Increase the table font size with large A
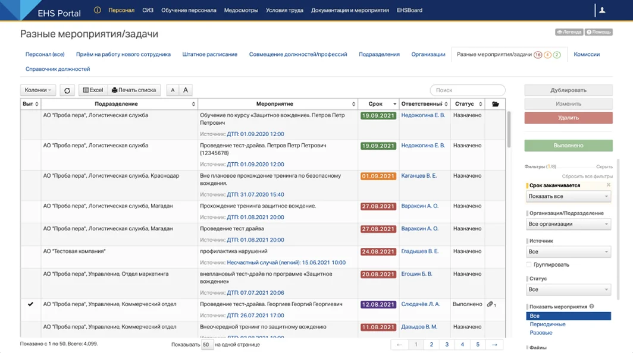 [185, 90]
